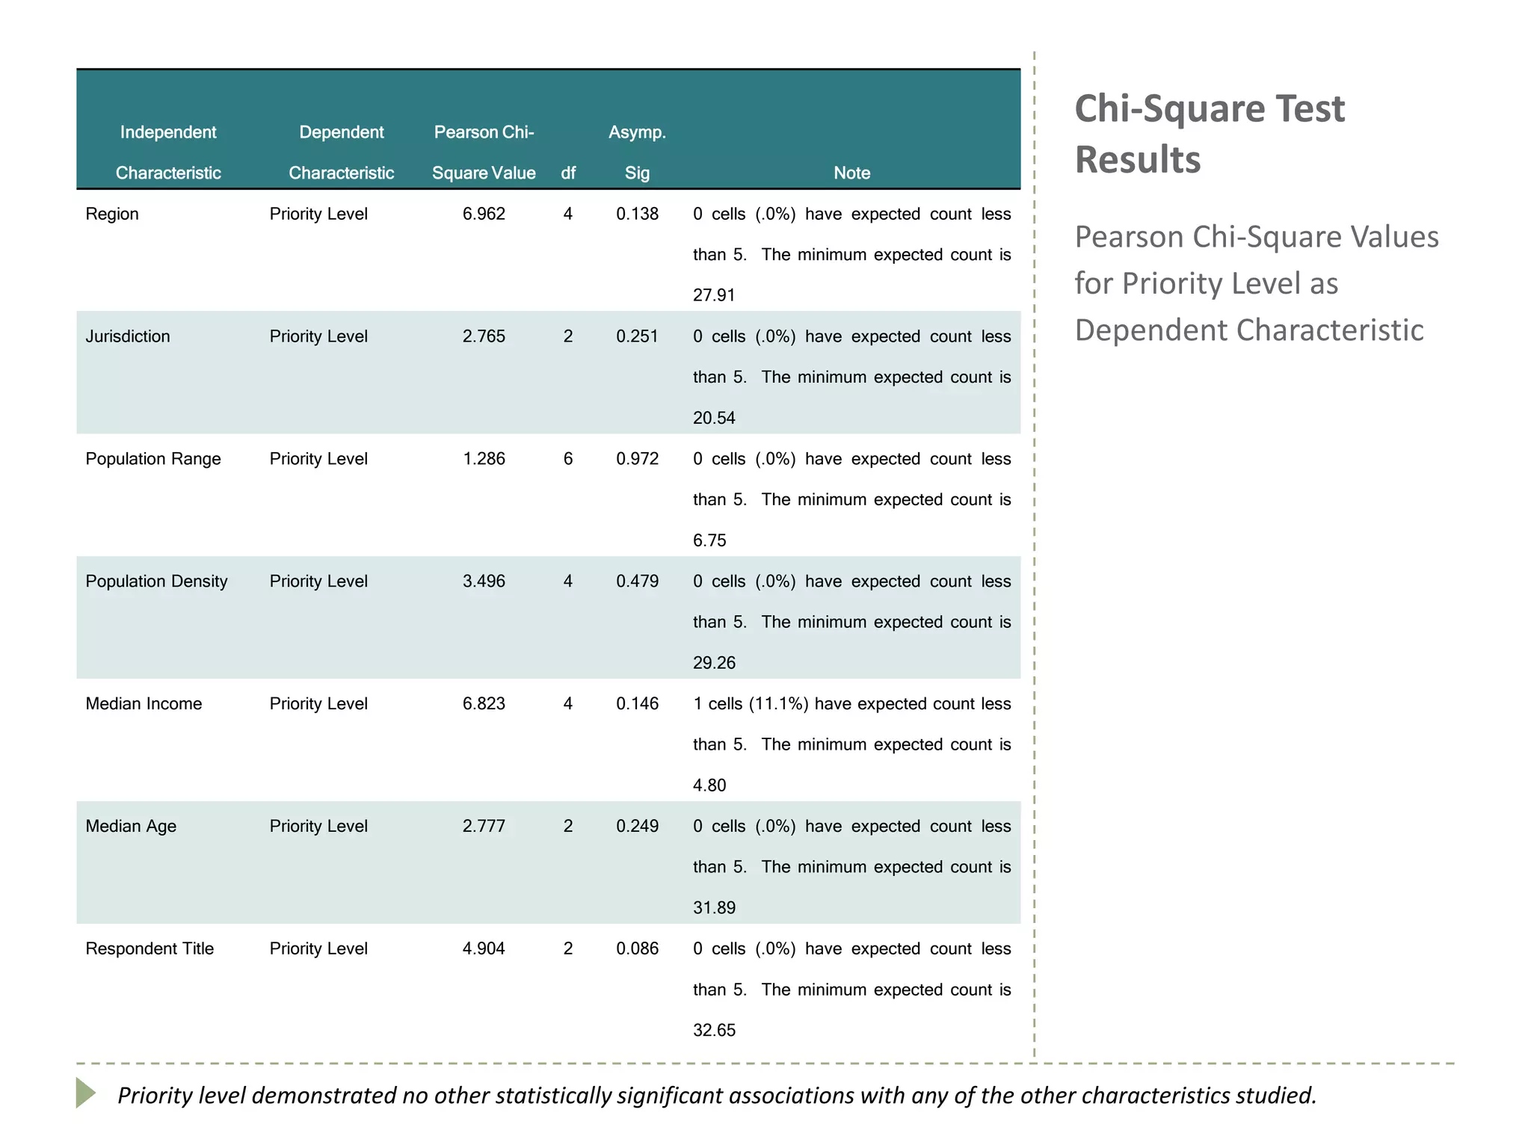The image size is (1531, 1148).
Task: Click the significance value 0.138
Action: [637, 215]
